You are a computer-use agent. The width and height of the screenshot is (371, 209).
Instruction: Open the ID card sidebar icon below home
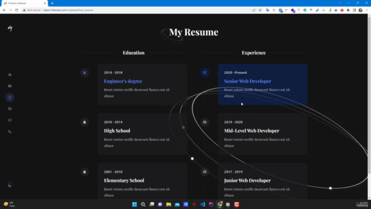(10, 86)
